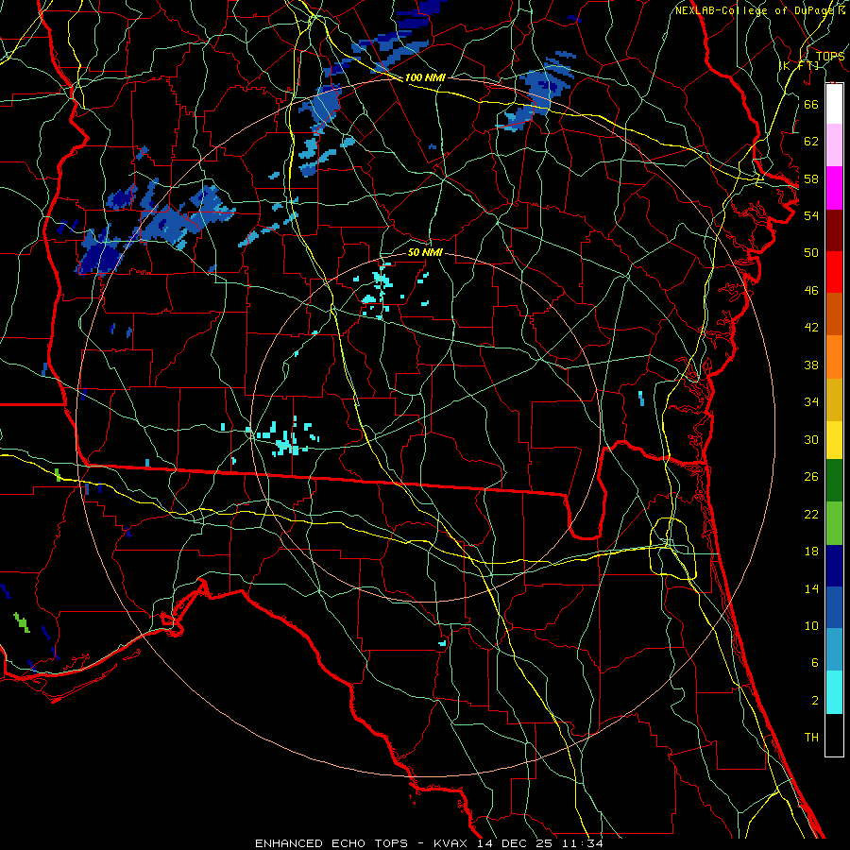Select the legend value "26"
Image resolution: width=850 pixels, height=850 pixels.
[811, 477]
